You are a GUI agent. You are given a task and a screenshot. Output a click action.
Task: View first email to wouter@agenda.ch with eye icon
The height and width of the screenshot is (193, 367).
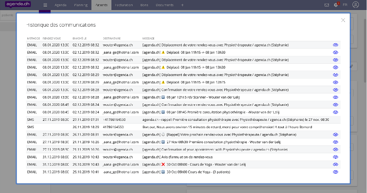point(335,45)
